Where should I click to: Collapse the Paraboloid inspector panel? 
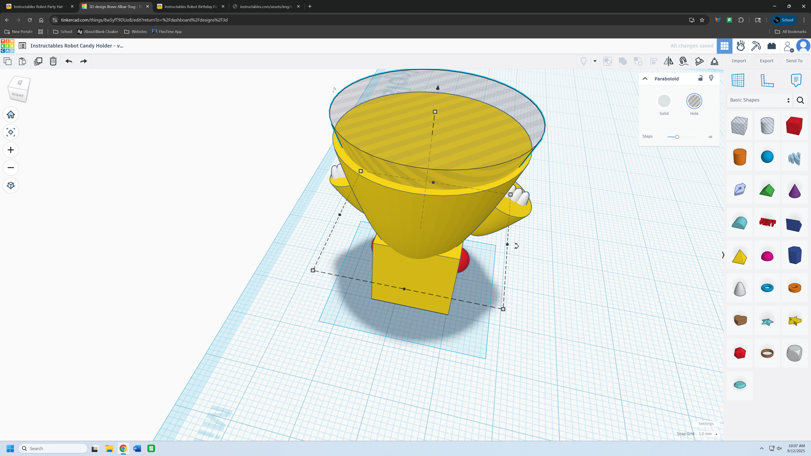click(645, 79)
